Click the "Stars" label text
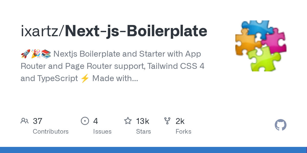Viewport: 307px width, 153px height. click(x=144, y=132)
